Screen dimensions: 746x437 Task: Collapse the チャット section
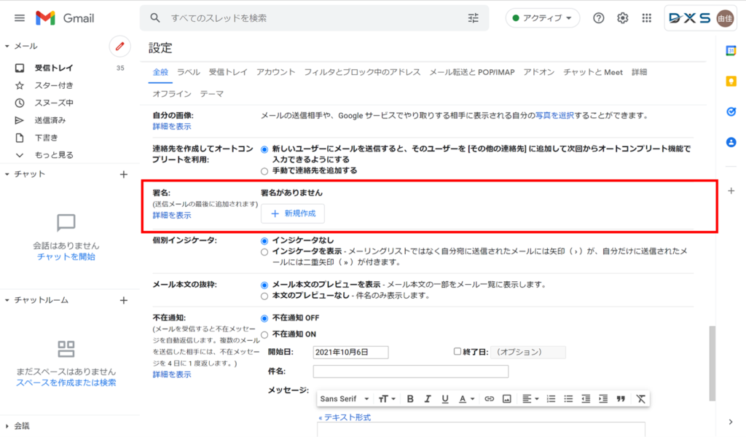point(7,175)
